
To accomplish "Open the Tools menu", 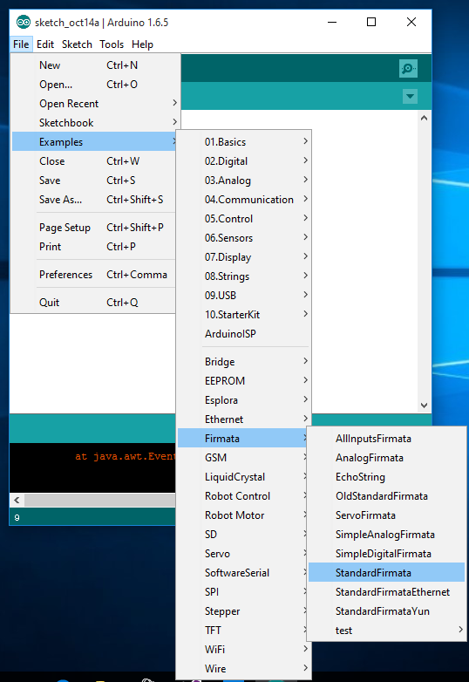I will pyautogui.click(x=112, y=44).
